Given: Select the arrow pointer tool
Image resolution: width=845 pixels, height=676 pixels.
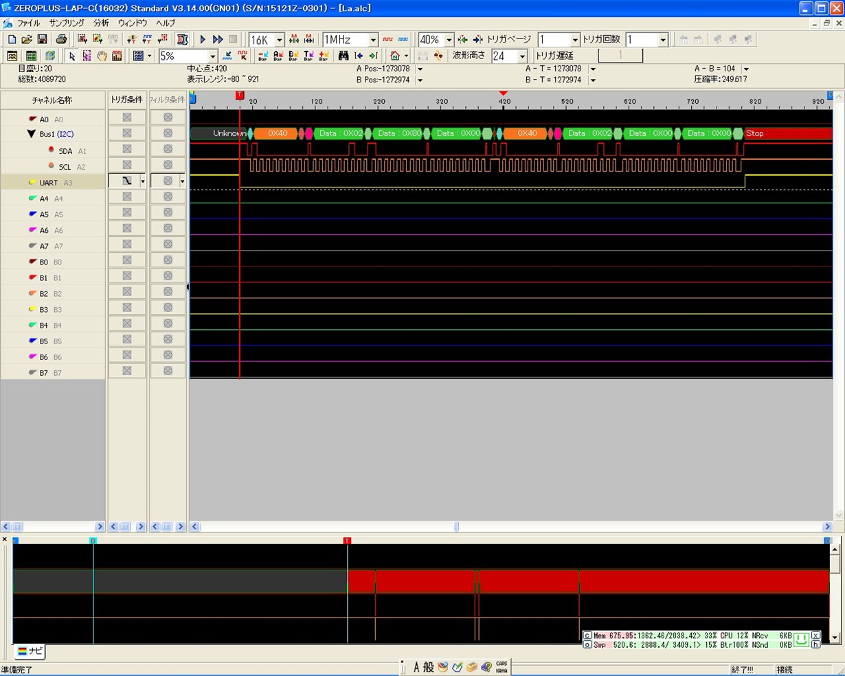Looking at the screenshot, I should pos(71,56).
